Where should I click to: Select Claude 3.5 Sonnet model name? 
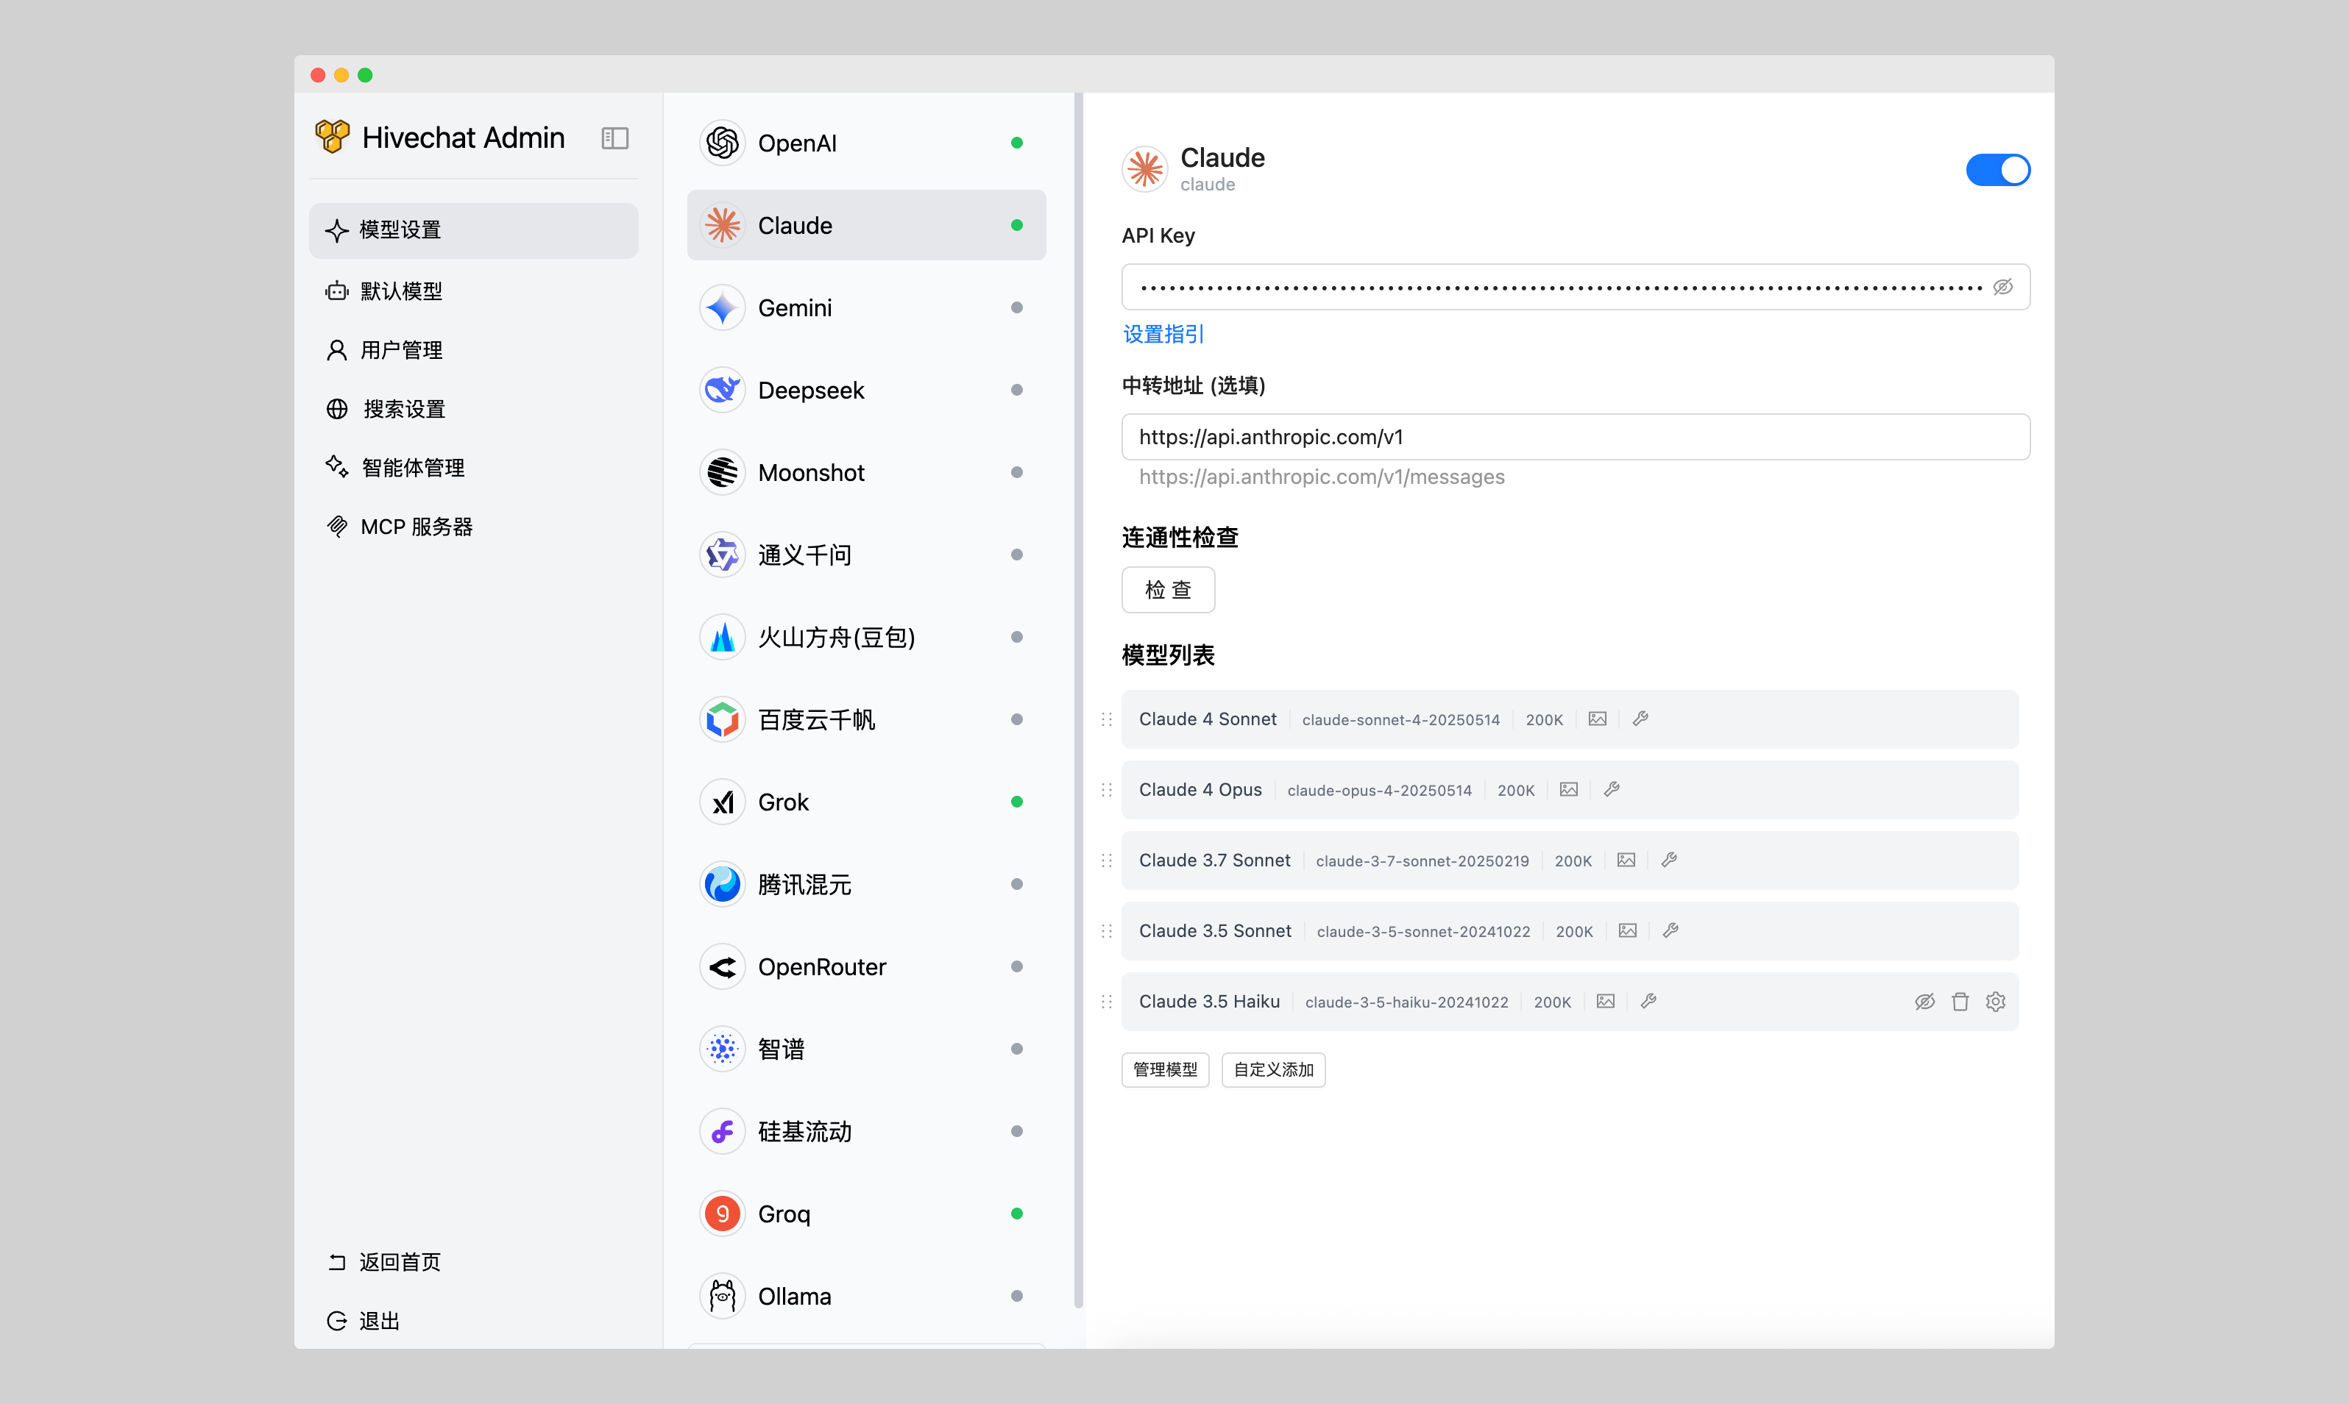[1215, 931]
